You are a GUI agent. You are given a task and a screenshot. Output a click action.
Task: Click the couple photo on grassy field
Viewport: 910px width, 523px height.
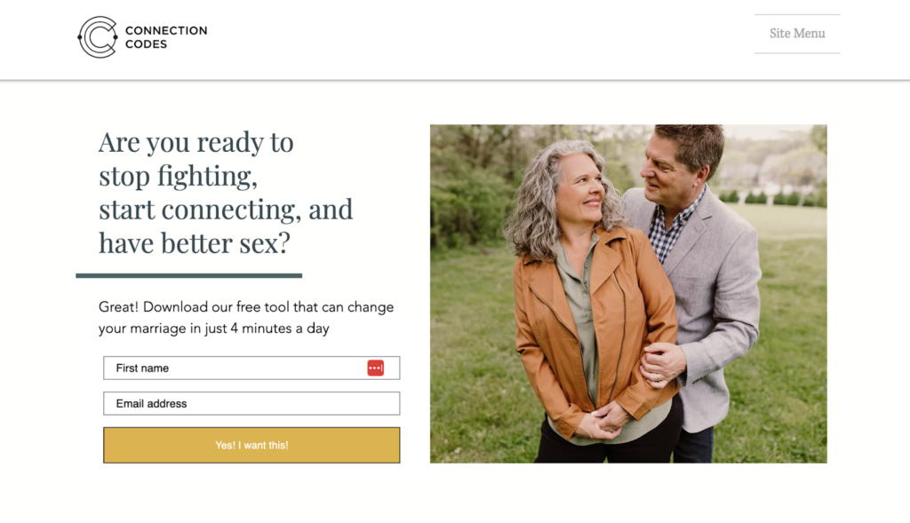click(x=628, y=293)
